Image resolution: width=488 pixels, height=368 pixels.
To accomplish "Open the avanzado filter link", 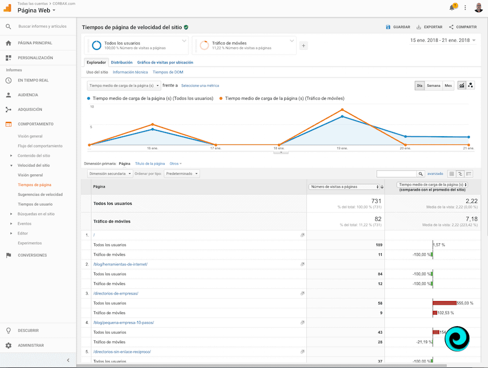I will click(435, 174).
